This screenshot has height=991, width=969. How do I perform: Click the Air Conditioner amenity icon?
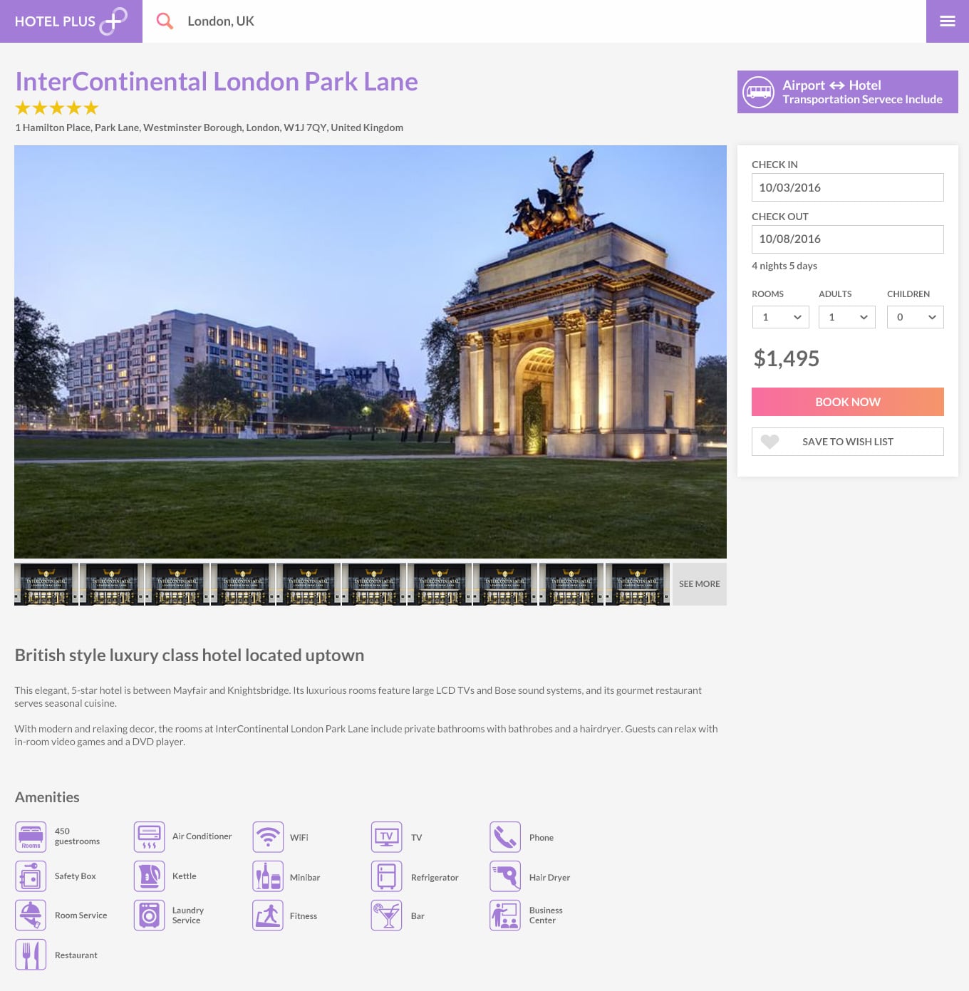(x=150, y=837)
